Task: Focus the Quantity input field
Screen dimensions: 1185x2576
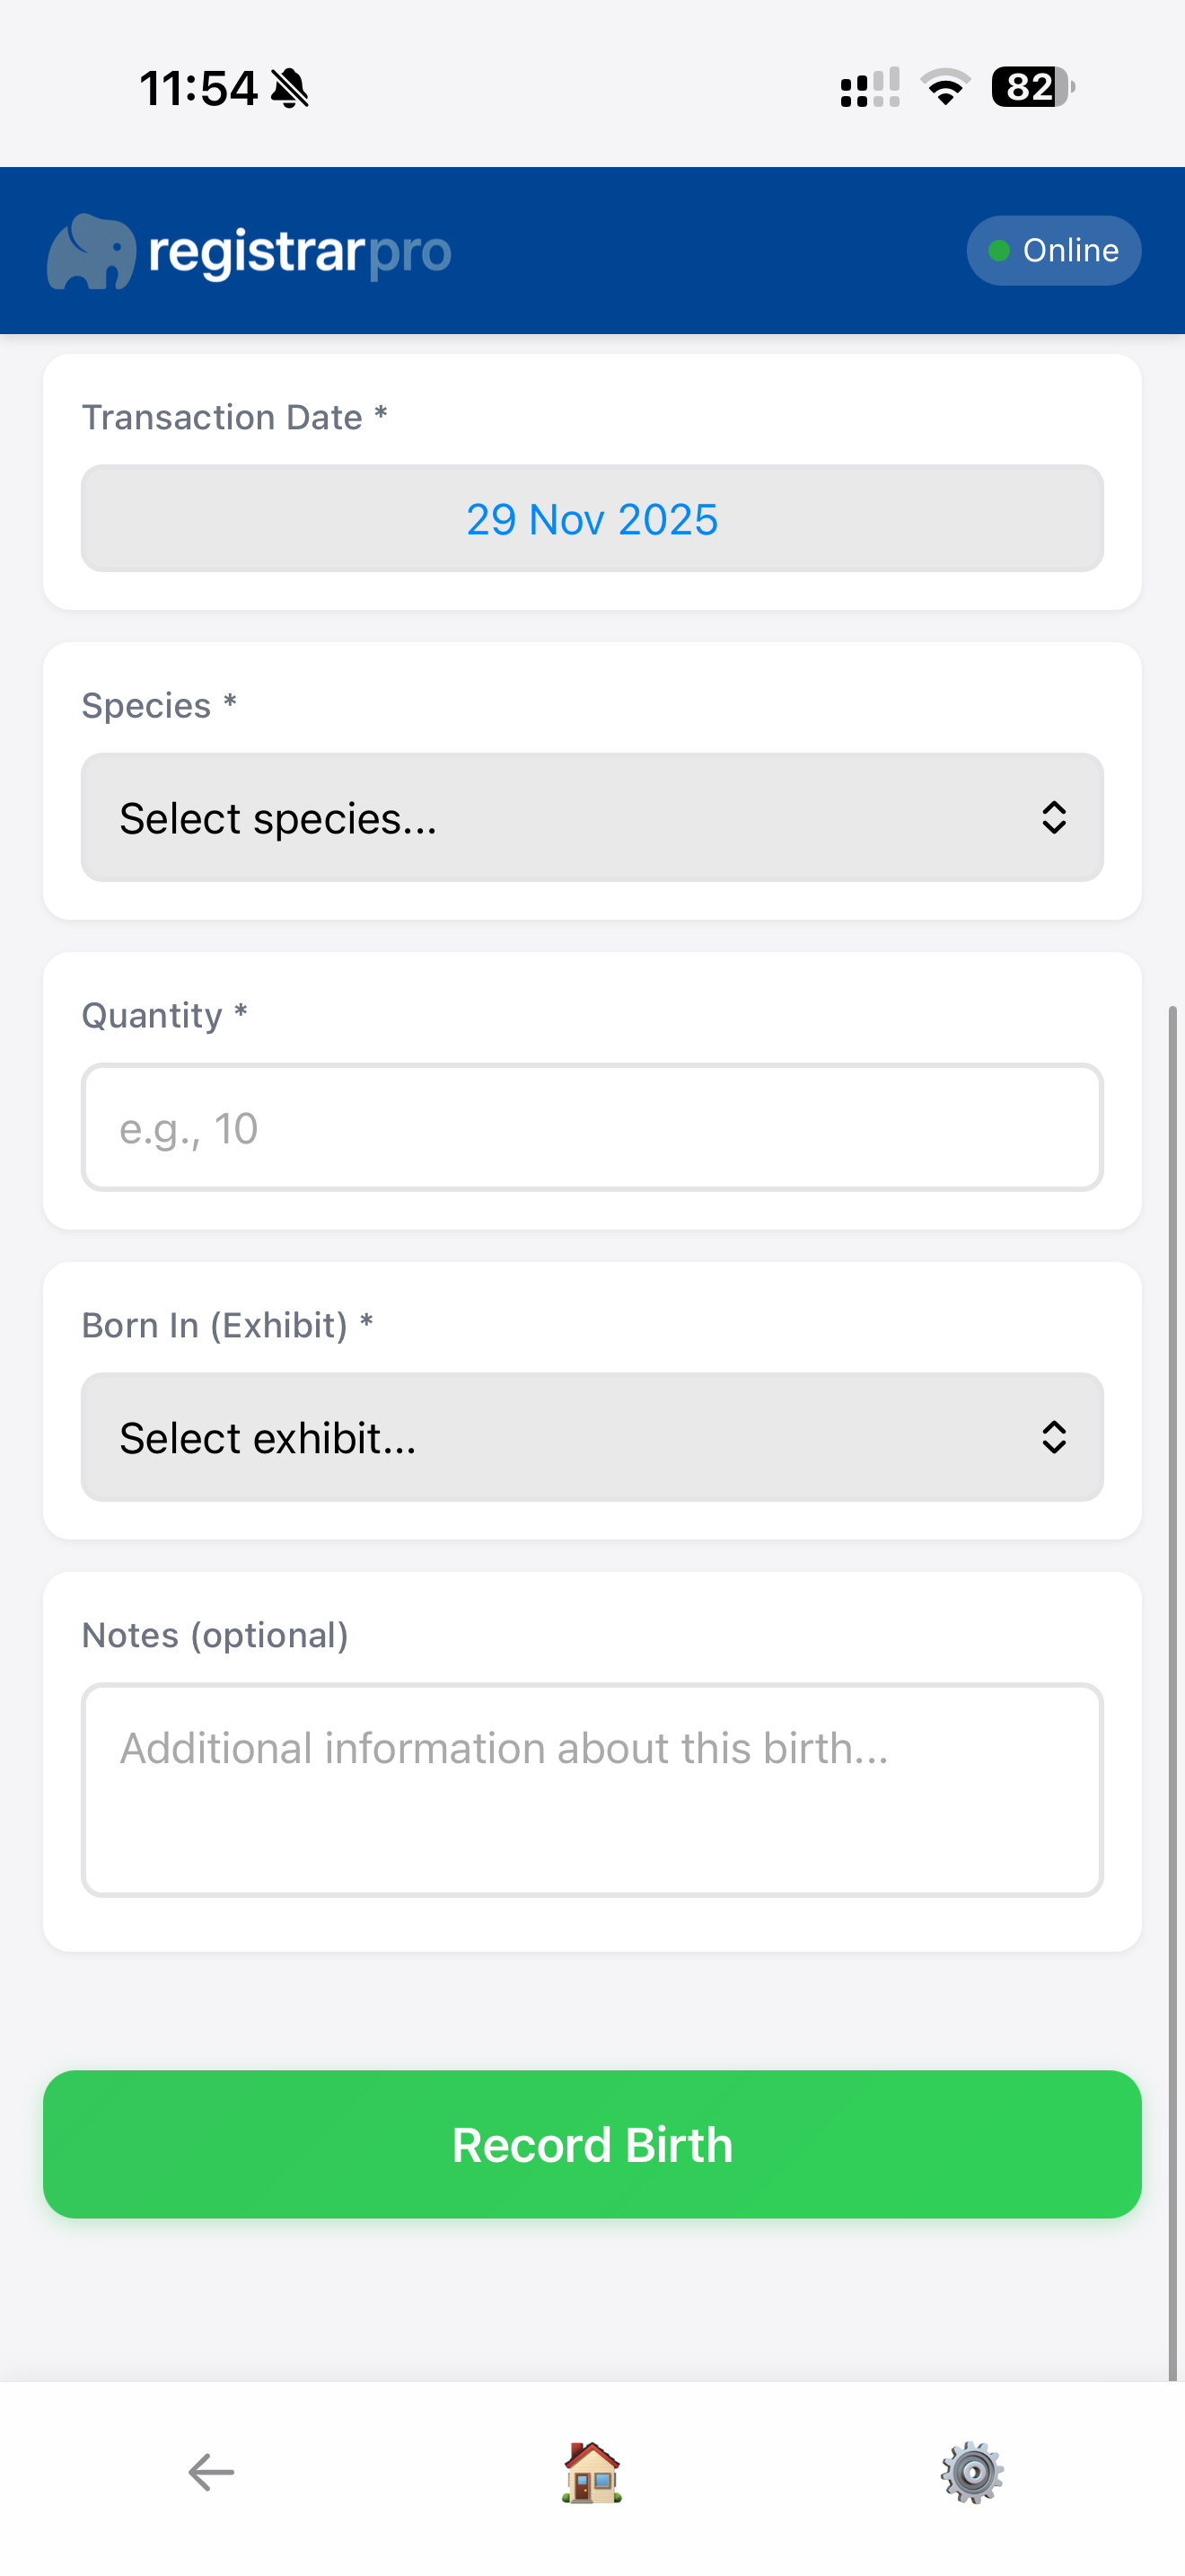Action: [x=592, y=1128]
